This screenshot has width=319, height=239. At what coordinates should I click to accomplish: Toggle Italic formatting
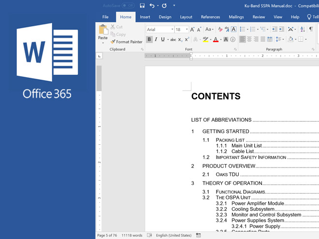[156, 40]
